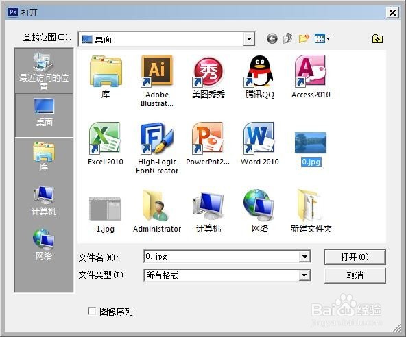Go to 桌面 in sidebar

[44, 115]
